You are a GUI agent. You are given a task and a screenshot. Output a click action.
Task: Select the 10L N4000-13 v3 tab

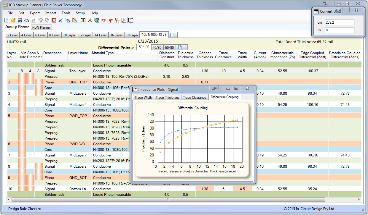point(154,35)
